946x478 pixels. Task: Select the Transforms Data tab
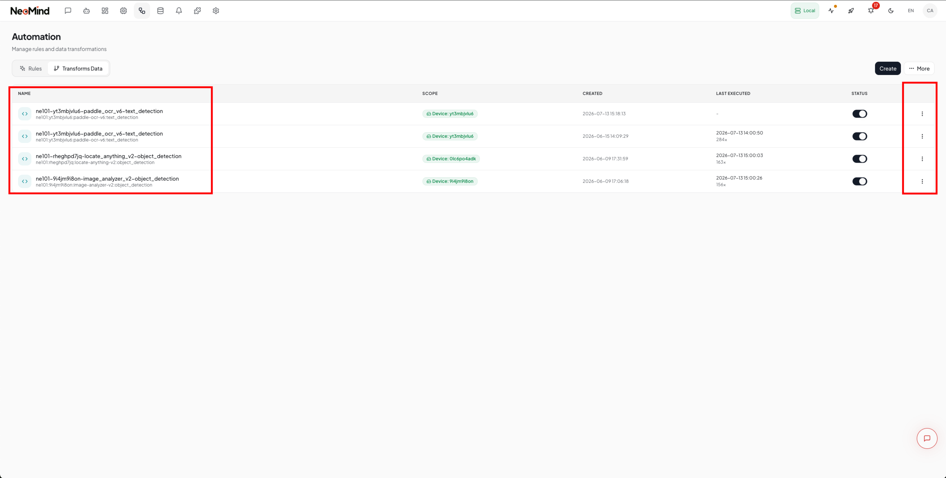pos(78,68)
